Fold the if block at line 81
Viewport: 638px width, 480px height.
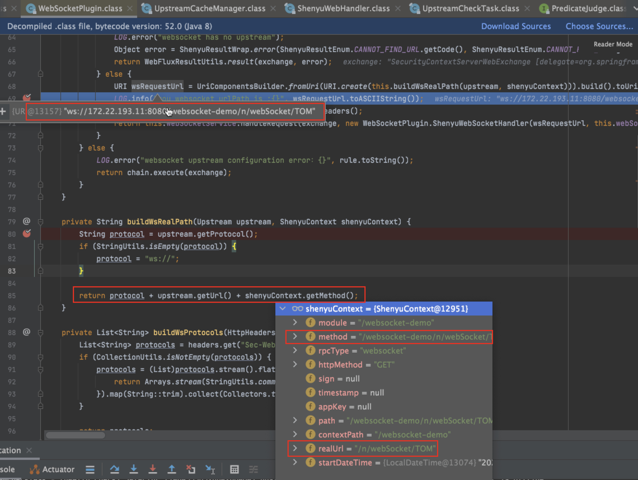tap(41, 246)
